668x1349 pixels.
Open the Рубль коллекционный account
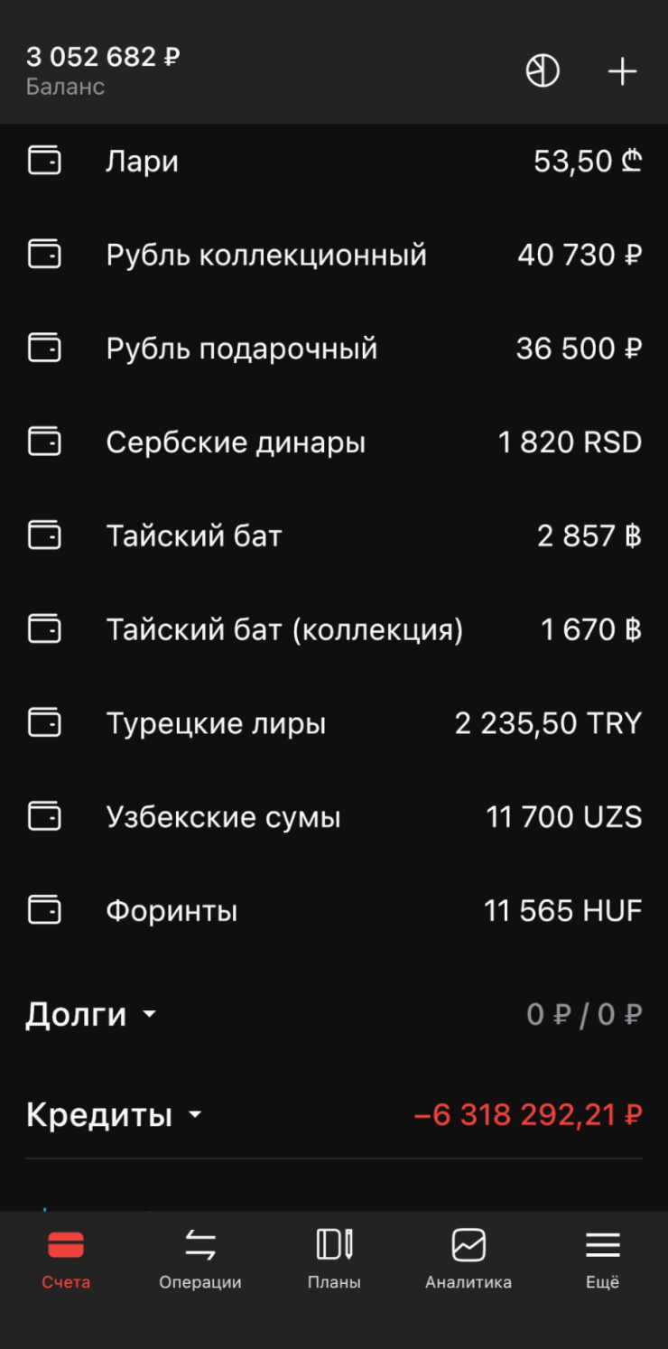click(x=266, y=256)
